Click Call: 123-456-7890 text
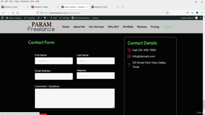Screen dimensions: 205x115 144,50
